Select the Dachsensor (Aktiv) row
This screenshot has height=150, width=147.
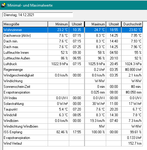pos(73,36)
